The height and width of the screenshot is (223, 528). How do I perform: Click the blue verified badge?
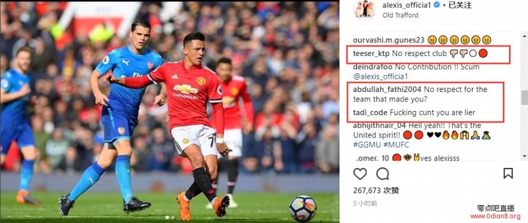437,5
